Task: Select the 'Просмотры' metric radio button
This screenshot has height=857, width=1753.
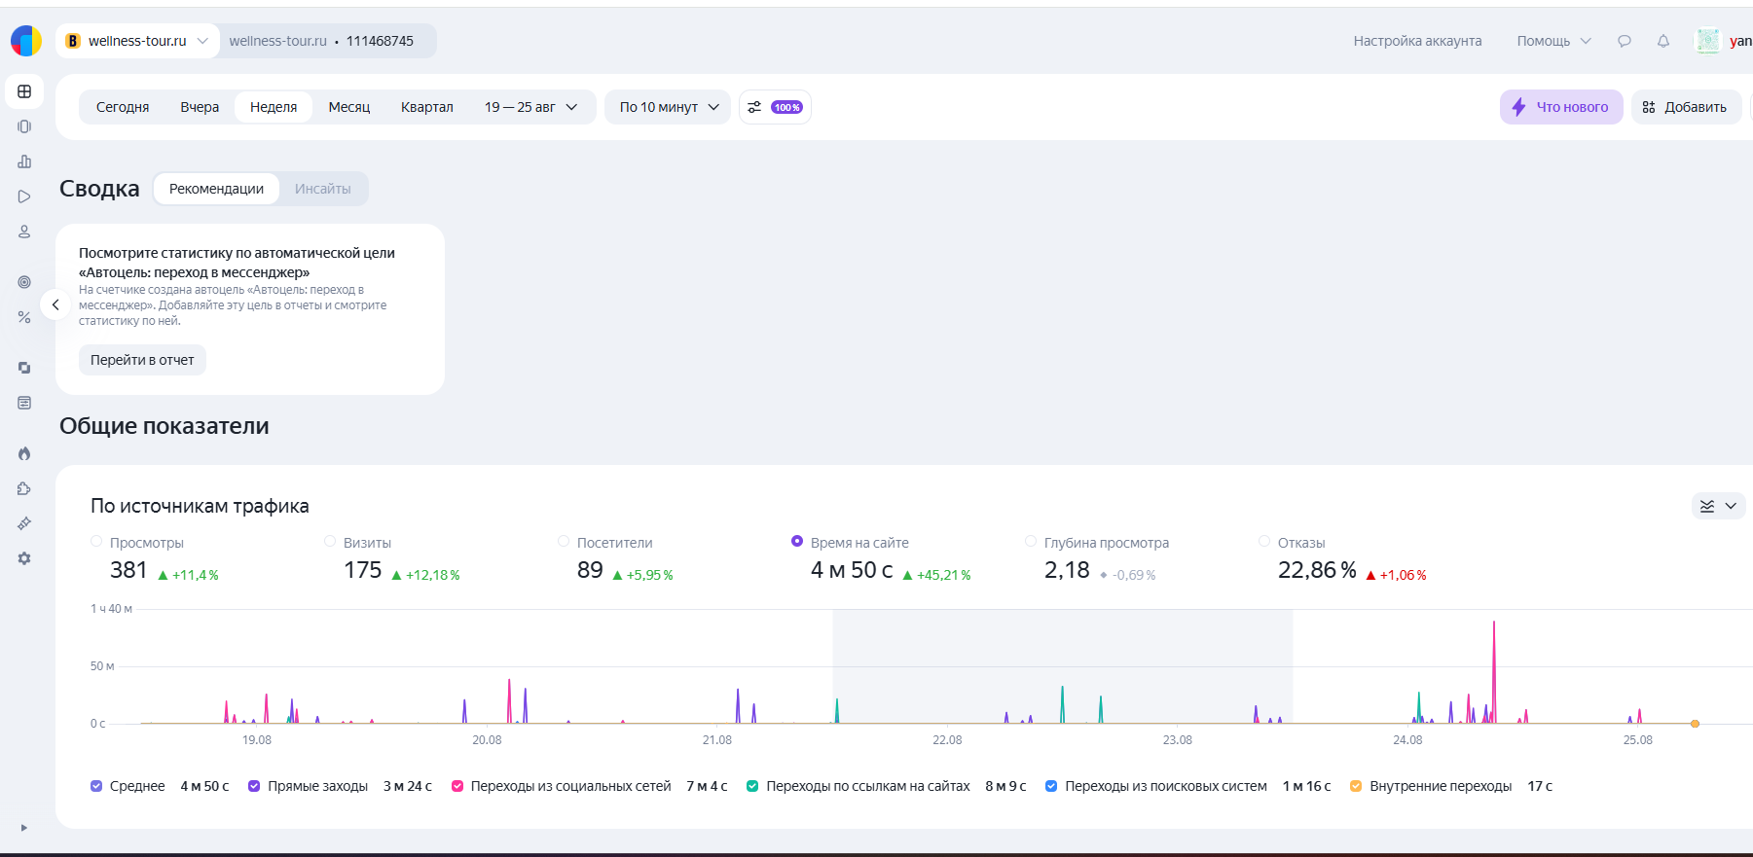Action: point(96,542)
